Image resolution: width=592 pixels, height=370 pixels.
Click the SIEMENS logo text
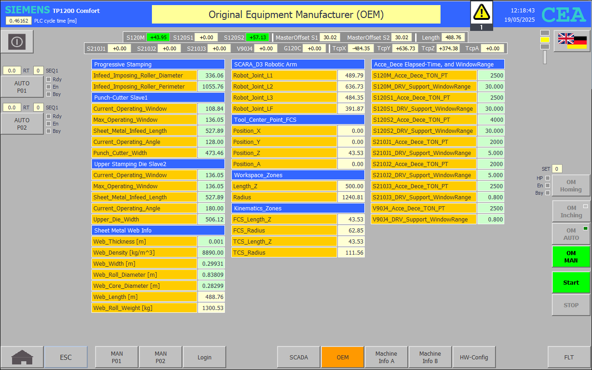click(x=28, y=10)
